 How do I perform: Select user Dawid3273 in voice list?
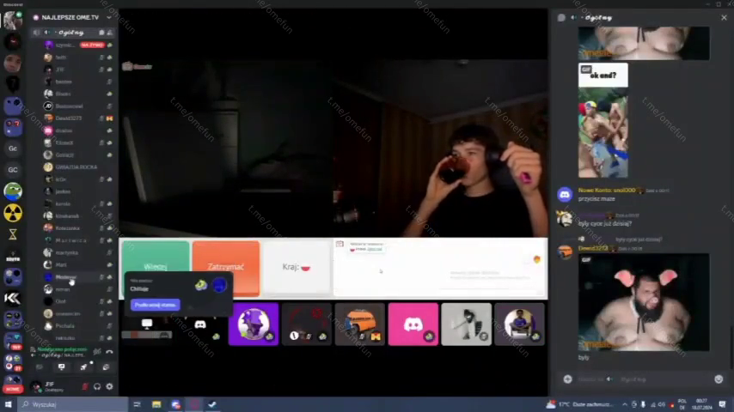click(x=69, y=118)
